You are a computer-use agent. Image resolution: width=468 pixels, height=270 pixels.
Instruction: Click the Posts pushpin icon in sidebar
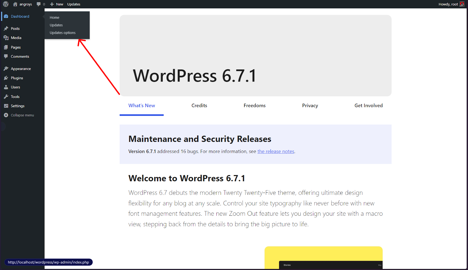tap(6, 29)
